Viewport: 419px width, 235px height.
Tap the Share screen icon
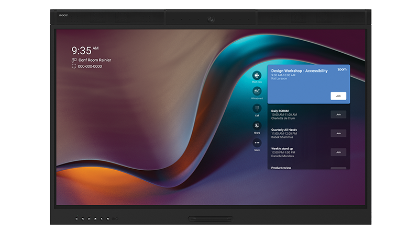[257, 125]
